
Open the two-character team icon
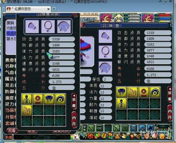pyautogui.click(x=110, y=136)
